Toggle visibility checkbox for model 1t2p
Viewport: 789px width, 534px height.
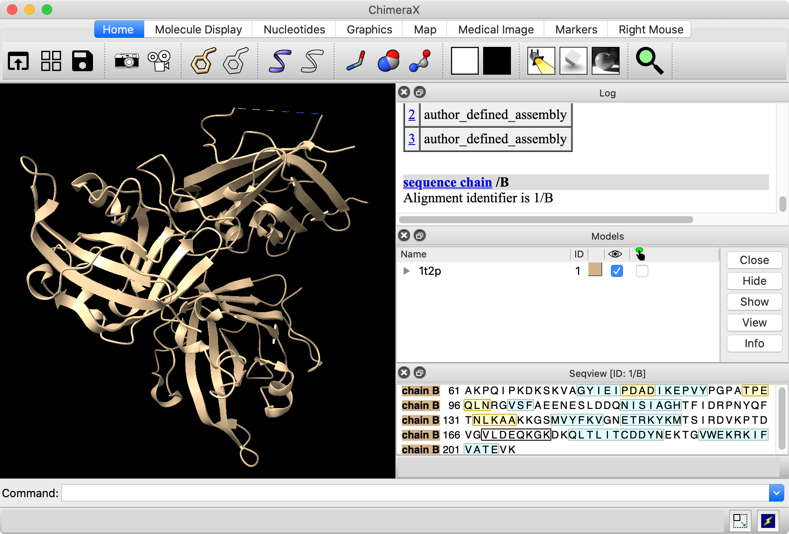pos(617,271)
